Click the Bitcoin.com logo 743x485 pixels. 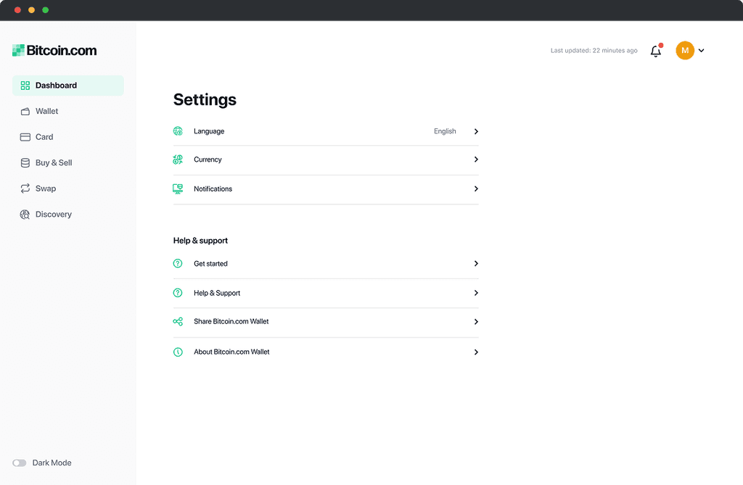pos(54,50)
